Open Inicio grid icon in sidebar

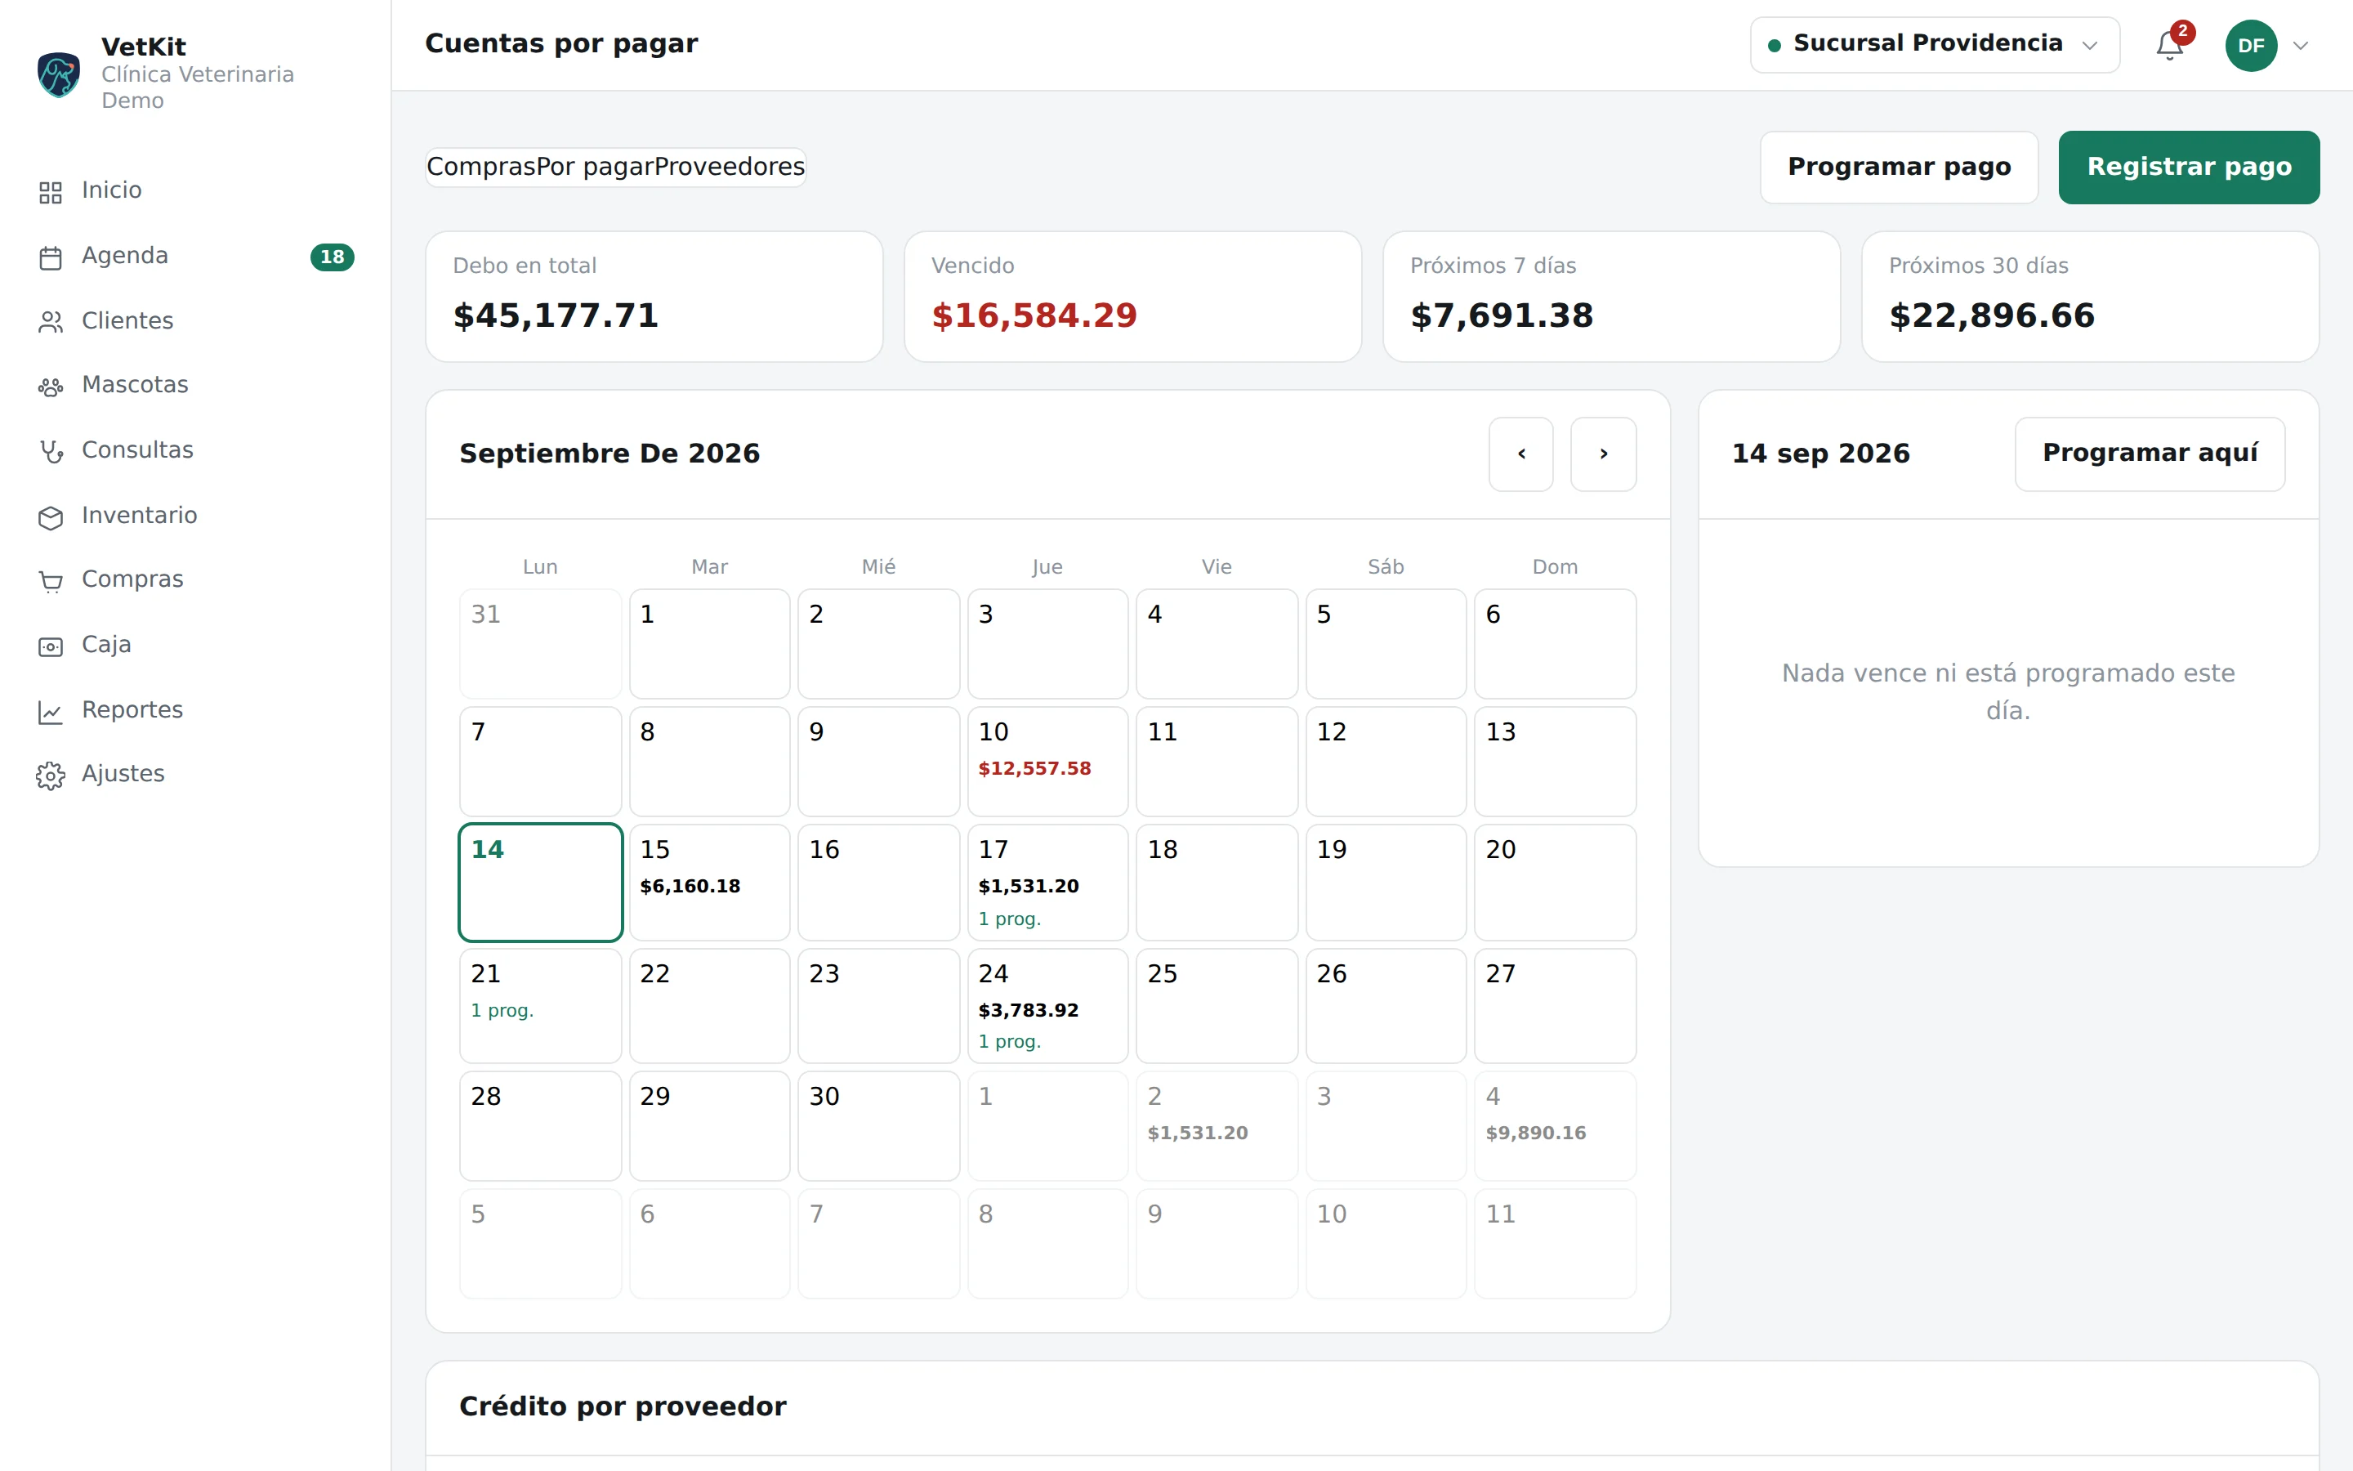coord(51,192)
